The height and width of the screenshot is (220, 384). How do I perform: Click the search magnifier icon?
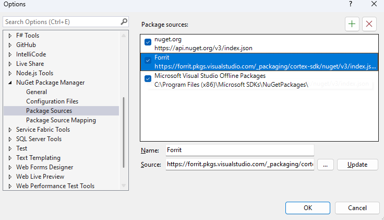coord(124,22)
